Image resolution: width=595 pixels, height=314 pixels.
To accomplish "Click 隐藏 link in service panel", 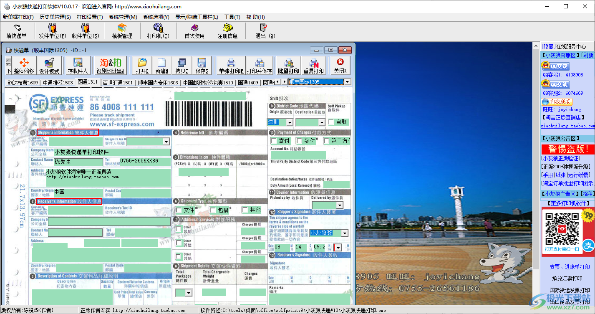I will 549,46.
